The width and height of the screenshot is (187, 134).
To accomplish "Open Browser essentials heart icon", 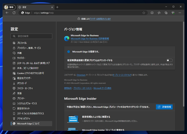I will [173, 13].
